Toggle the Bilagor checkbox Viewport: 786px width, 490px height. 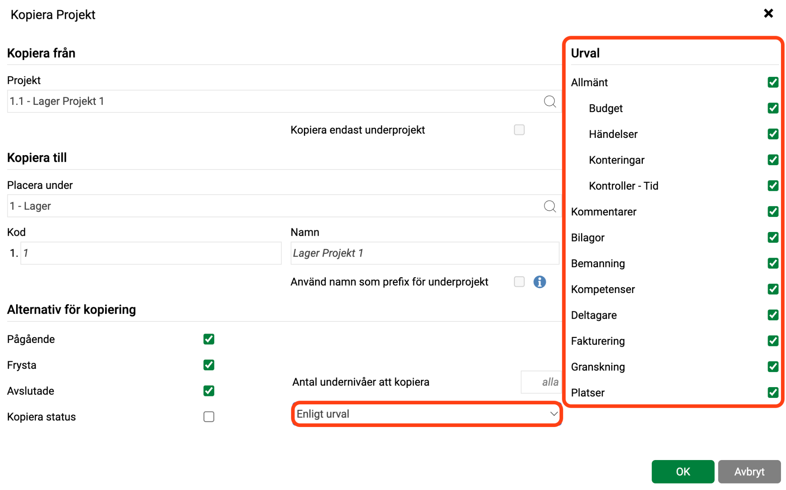click(773, 237)
